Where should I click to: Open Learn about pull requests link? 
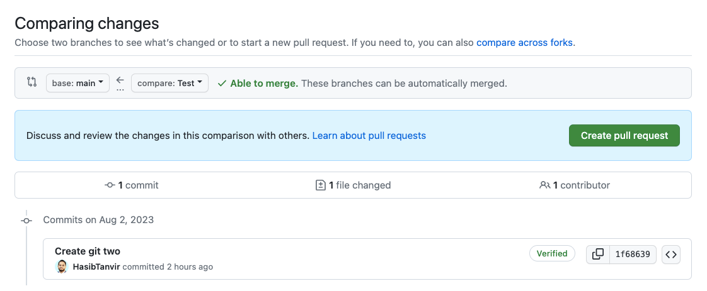tap(369, 135)
